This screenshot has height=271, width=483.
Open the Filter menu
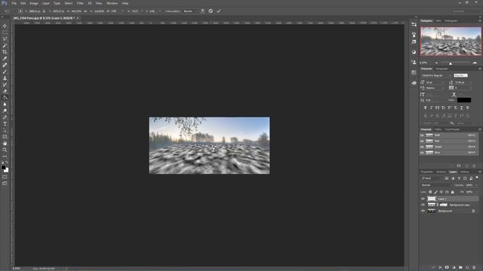coord(80,3)
